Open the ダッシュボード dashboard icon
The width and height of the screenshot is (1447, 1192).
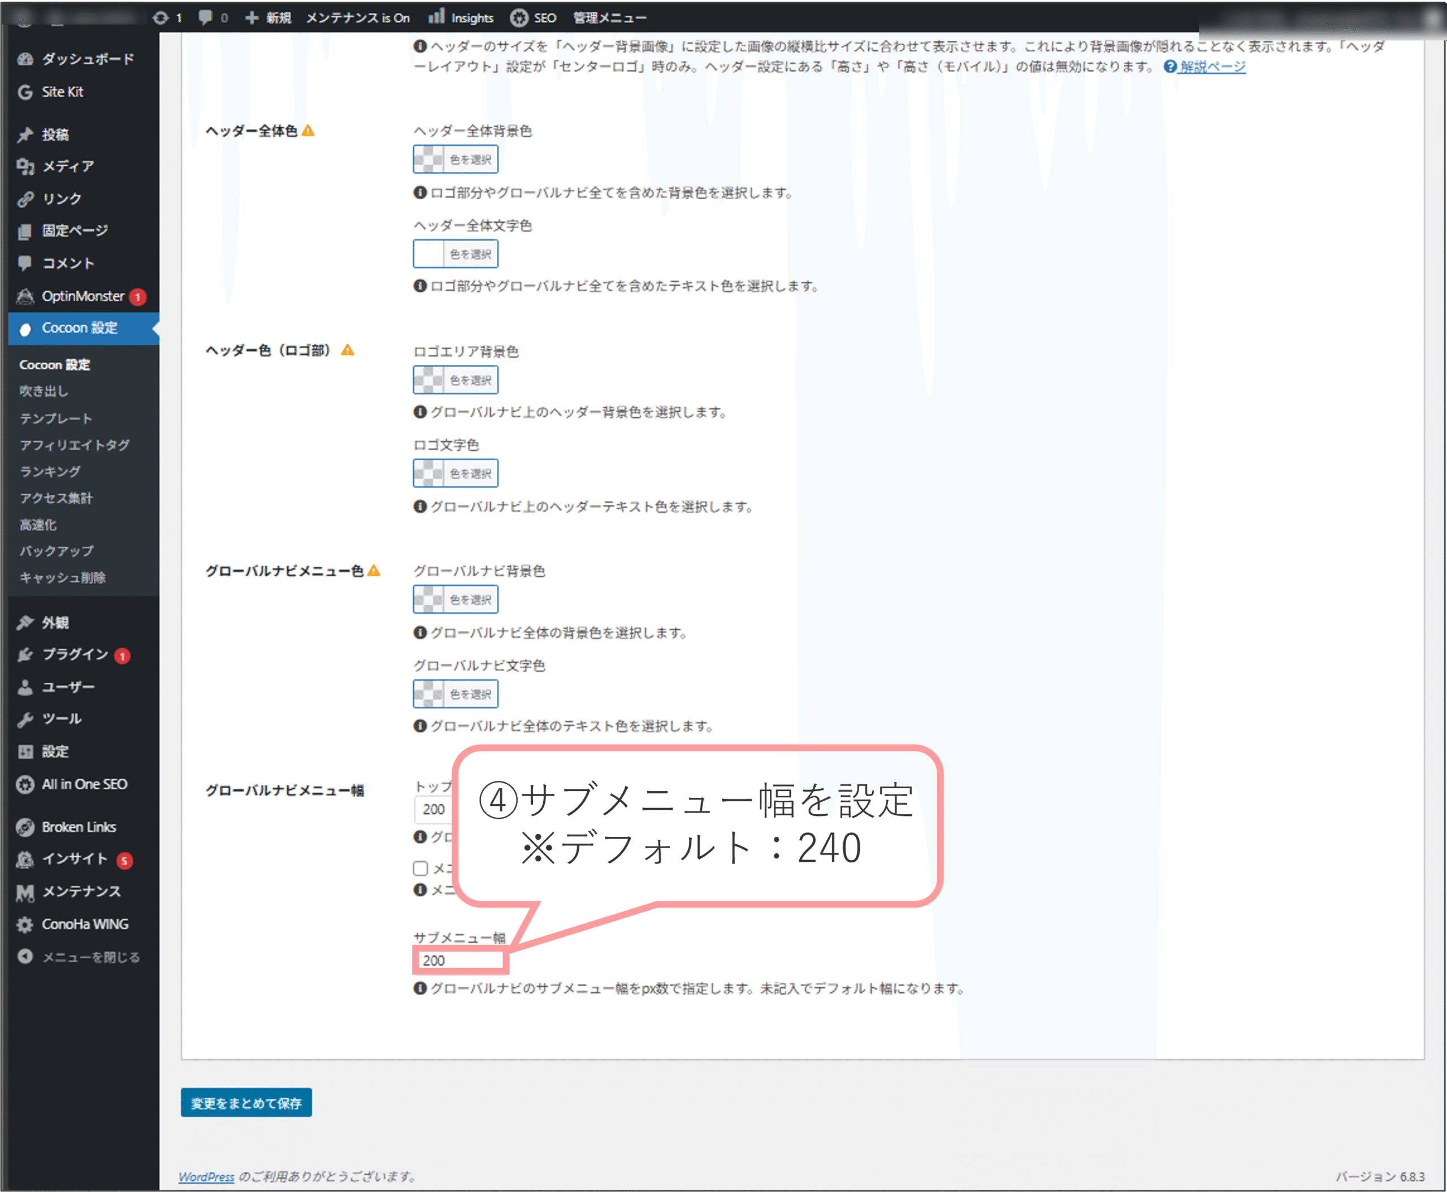coord(25,59)
